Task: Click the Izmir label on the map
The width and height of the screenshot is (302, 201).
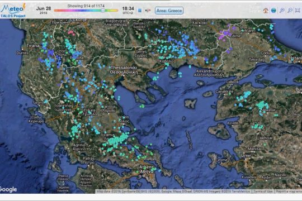Action: pos(246,155)
